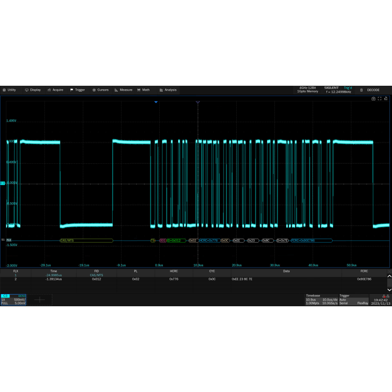
Task: Click the S1 FLX decode bus label
Action: pos(8,240)
